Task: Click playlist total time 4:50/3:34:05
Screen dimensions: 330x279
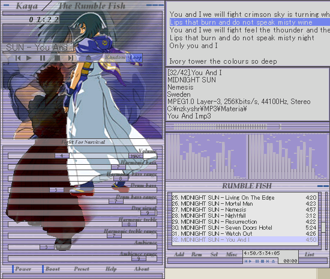Action: 262,253
